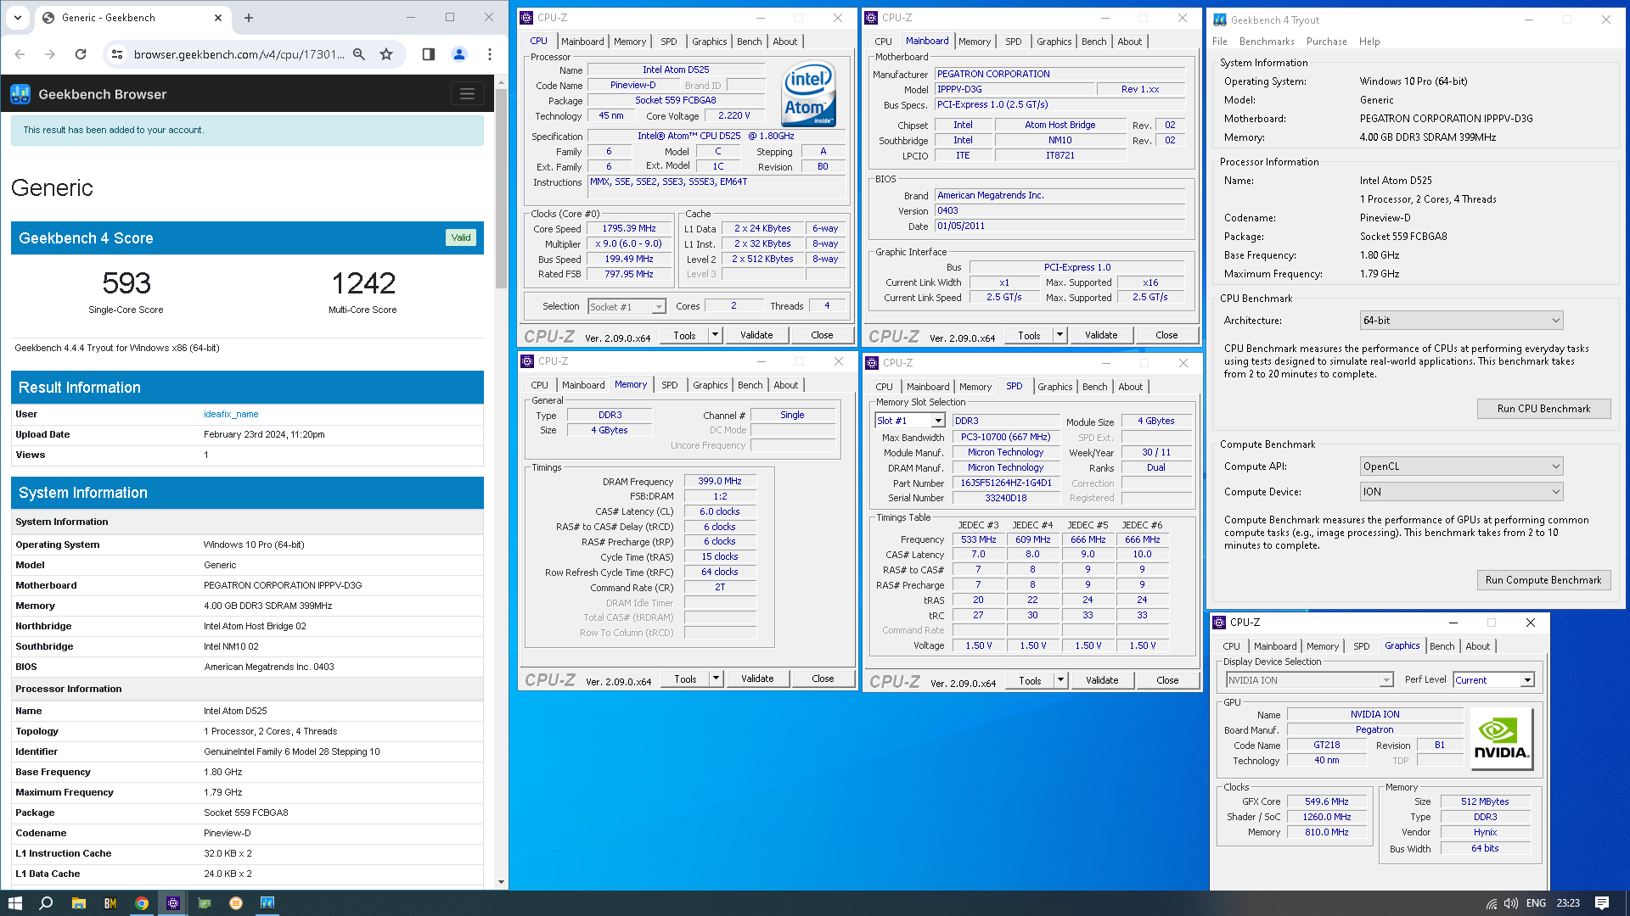
Task: Open File Explorer from taskbar
Action: click(79, 903)
